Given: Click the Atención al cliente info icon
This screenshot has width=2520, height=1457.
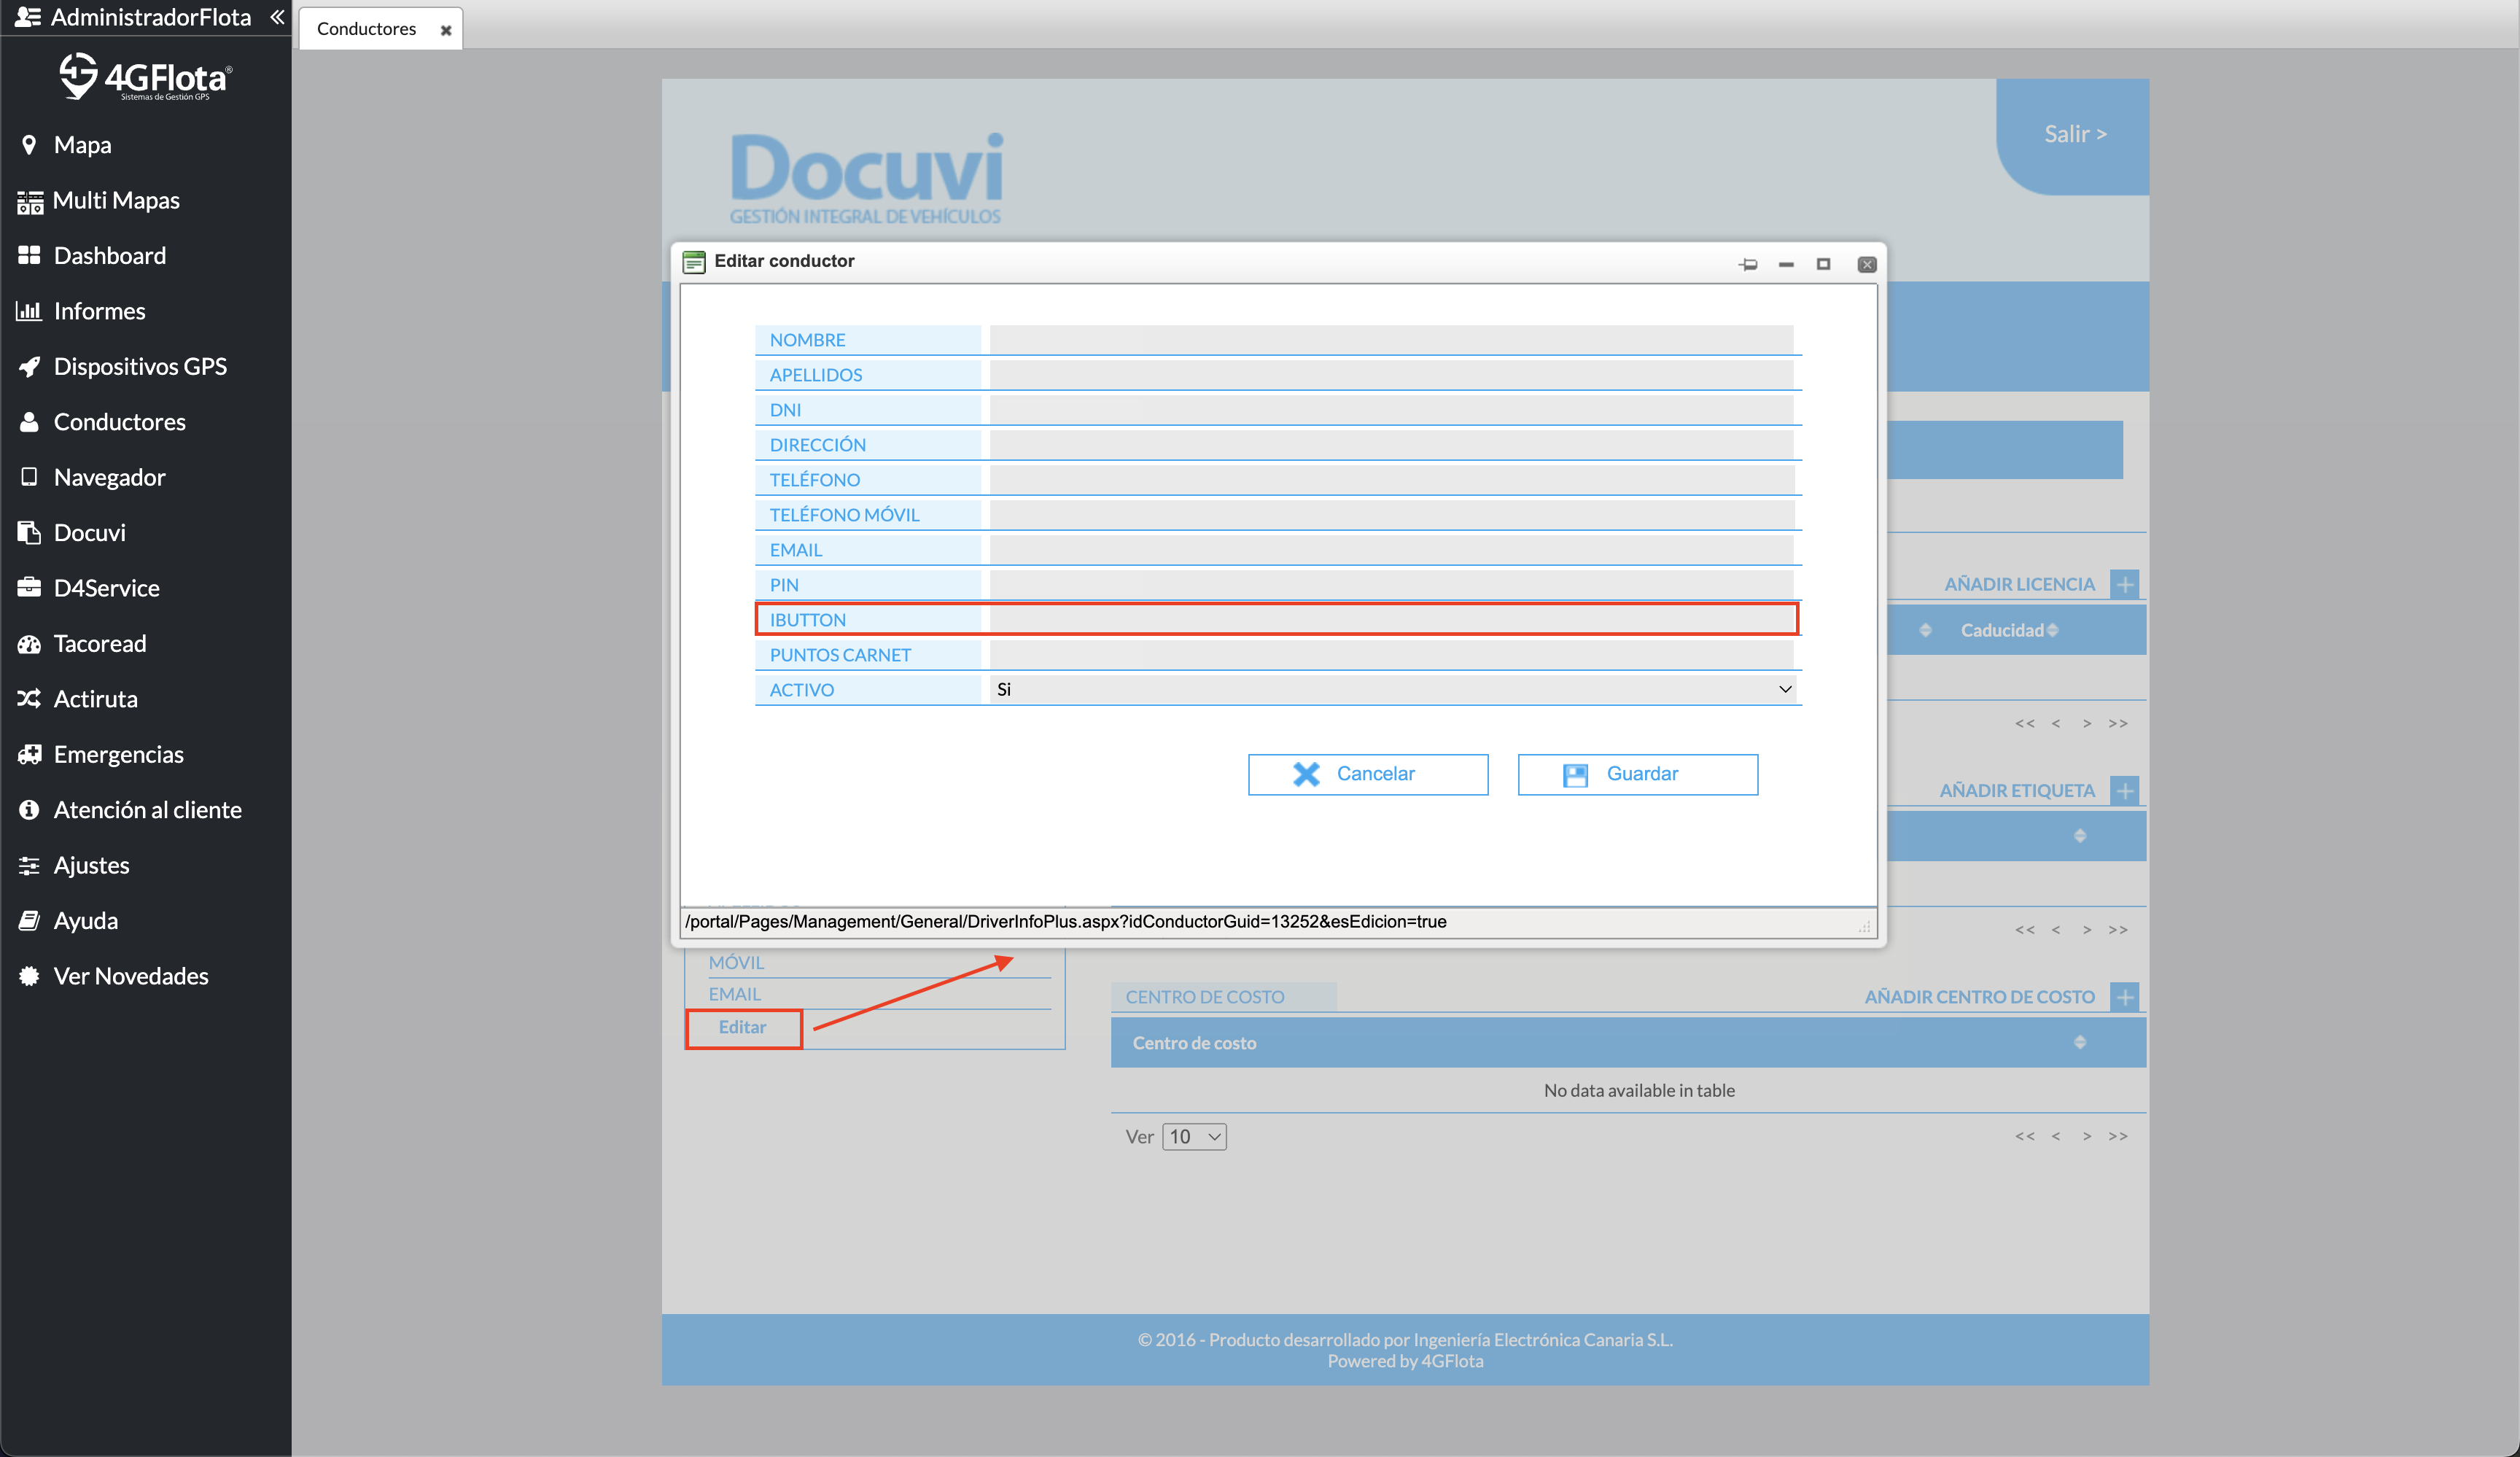Looking at the screenshot, I should pos(29,810).
